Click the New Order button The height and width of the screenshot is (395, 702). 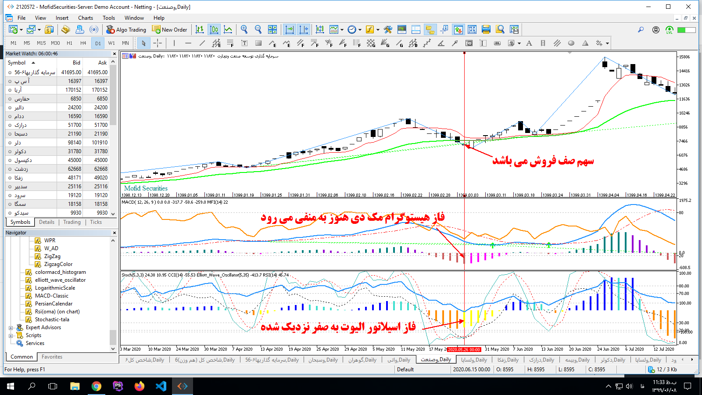click(x=169, y=30)
